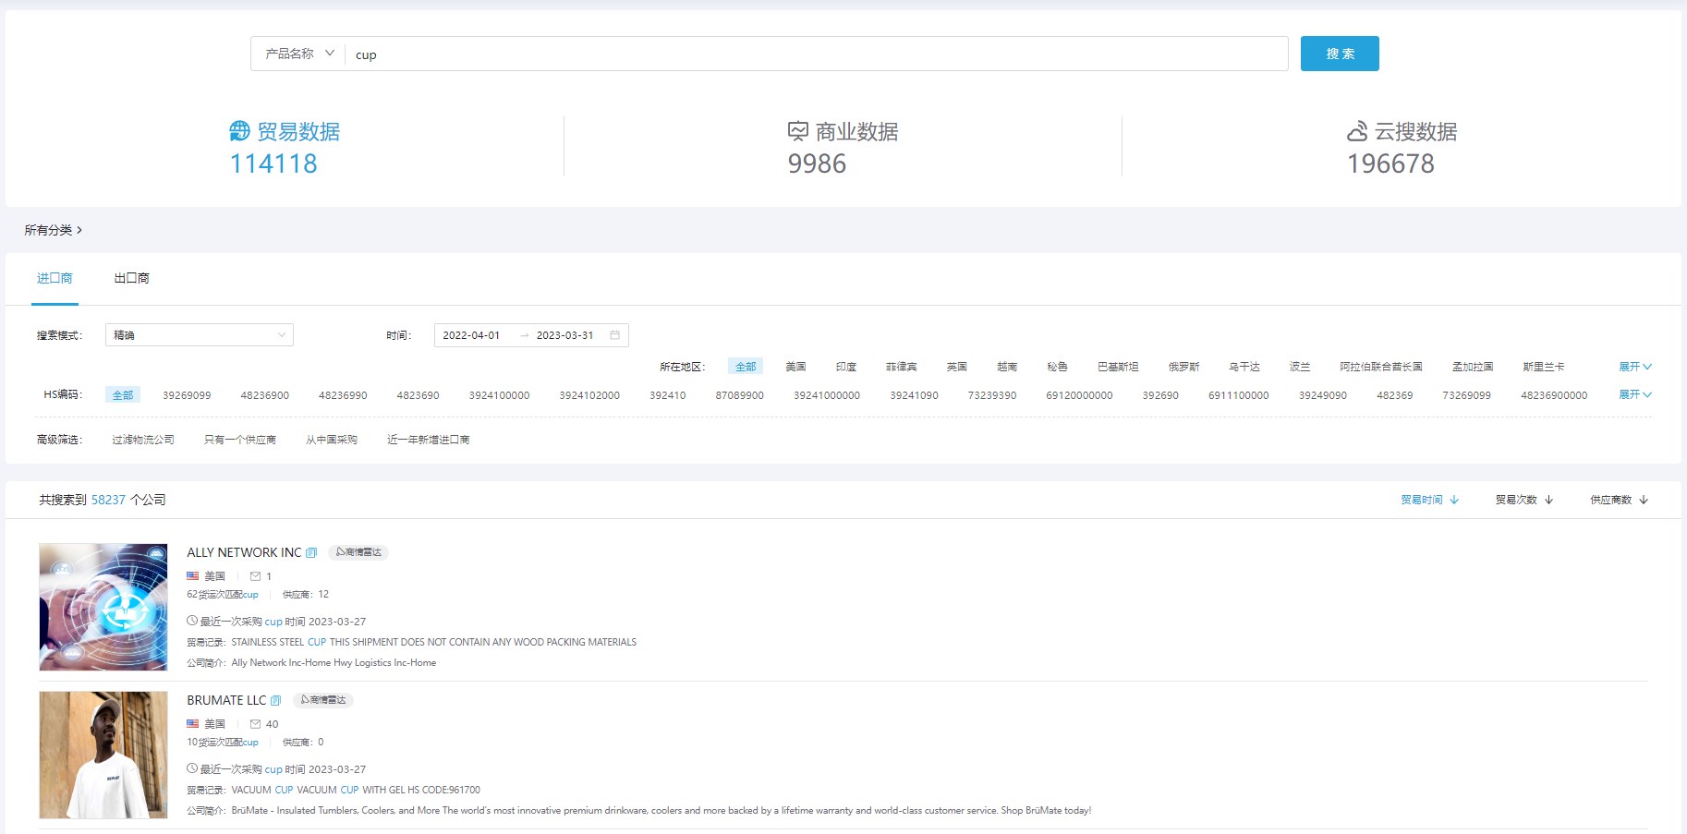Click 商情雷达 badge for ALLY NETWORK INC
This screenshot has width=1687, height=834.
pos(358,552)
